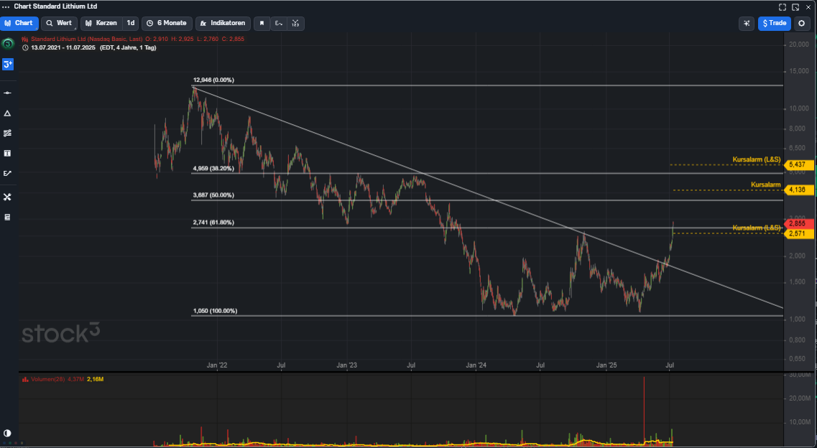Open the Kerzen chart type dropdown

point(101,23)
